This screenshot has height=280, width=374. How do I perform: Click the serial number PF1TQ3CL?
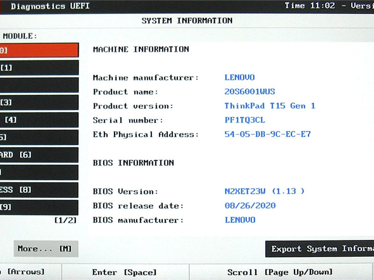coord(245,120)
